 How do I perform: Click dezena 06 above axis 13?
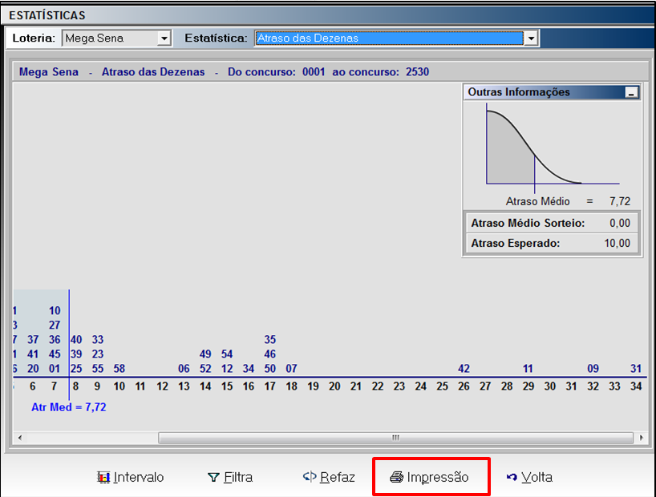click(184, 369)
